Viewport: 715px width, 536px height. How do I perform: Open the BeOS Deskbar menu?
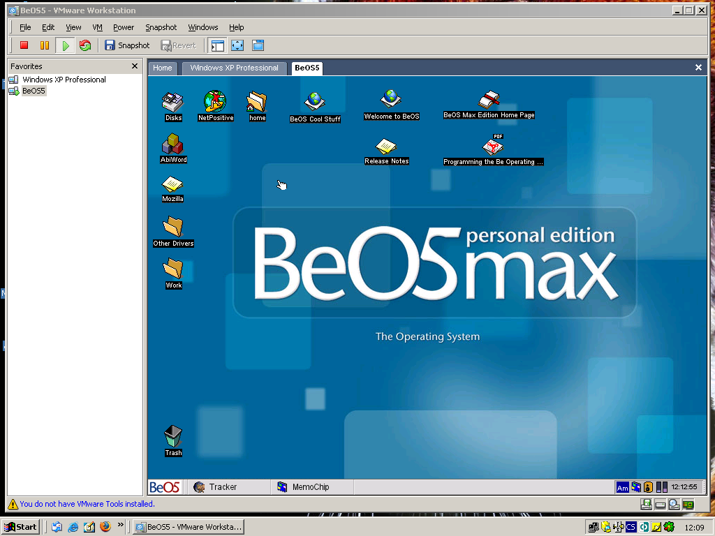coord(165,487)
